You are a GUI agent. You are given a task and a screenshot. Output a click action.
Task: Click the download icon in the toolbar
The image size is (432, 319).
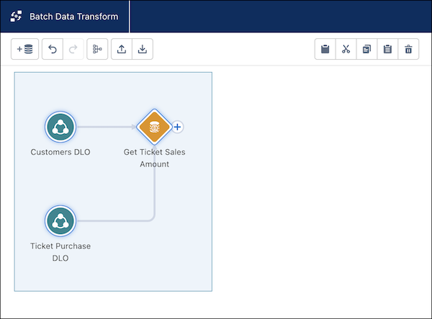point(143,50)
